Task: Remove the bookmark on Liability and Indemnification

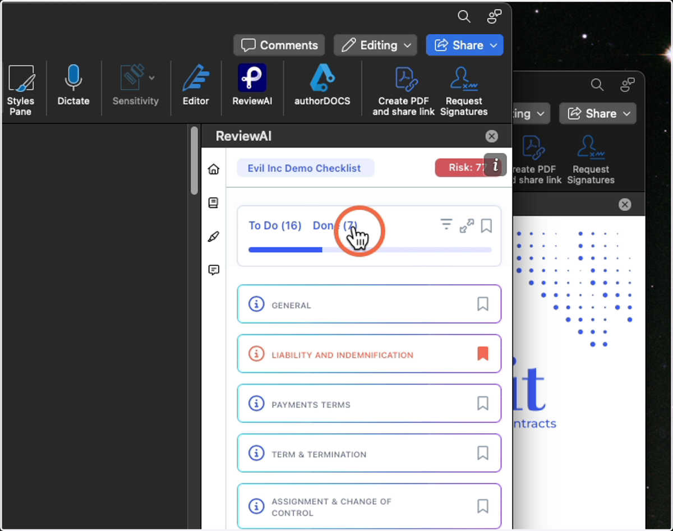Action: pyautogui.click(x=483, y=354)
